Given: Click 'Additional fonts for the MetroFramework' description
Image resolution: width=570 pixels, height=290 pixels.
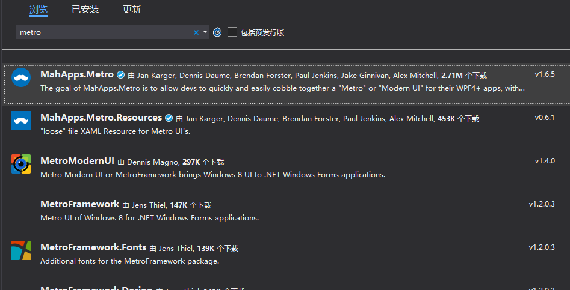Looking at the screenshot, I should [130, 261].
